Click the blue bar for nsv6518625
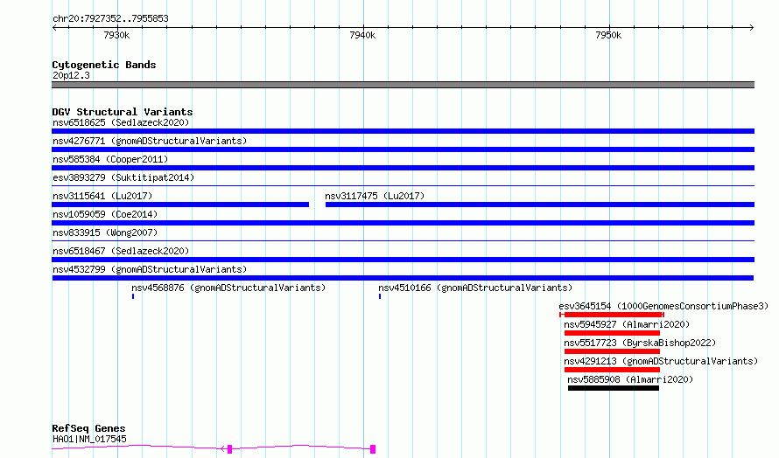The image size is (779, 458). point(403,131)
